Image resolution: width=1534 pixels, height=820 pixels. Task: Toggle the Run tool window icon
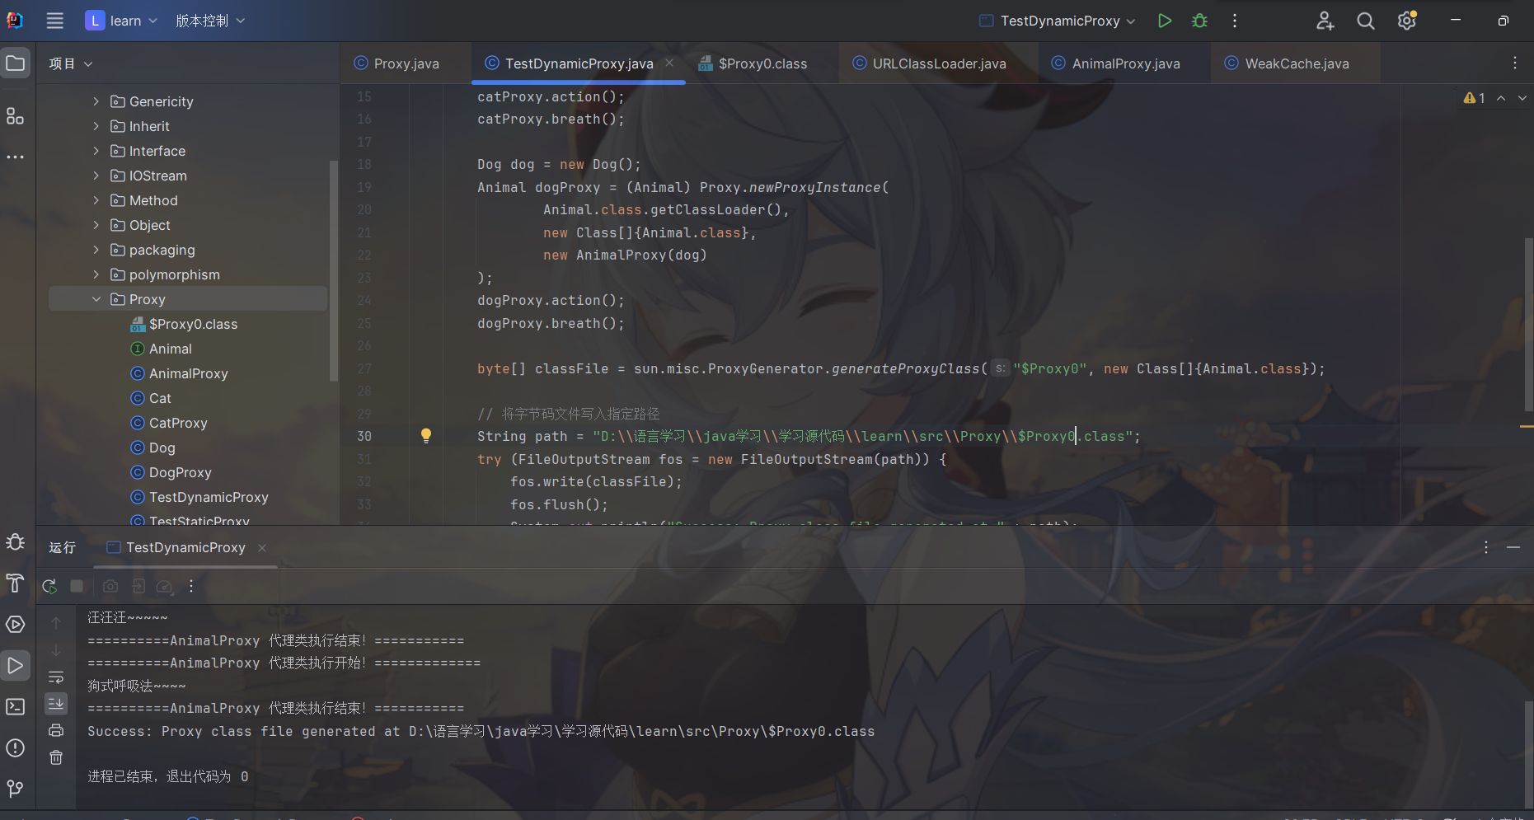[x=16, y=665]
